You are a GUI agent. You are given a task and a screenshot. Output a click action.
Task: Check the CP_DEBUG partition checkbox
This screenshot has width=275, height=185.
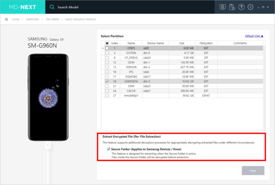(107, 57)
